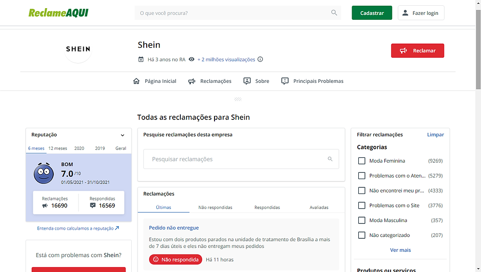Click the Sobre speech bubble icon
Viewport: 481px width, 272px height.
(x=247, y=81)
